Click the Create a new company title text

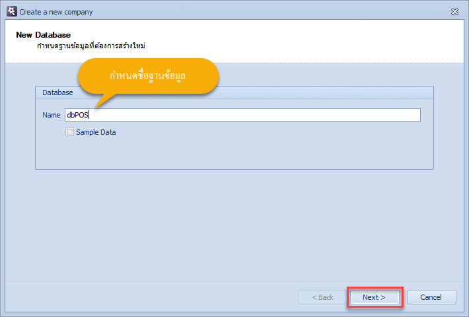pos(56,12)
